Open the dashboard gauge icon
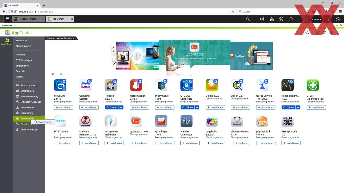 coord(338,19)
